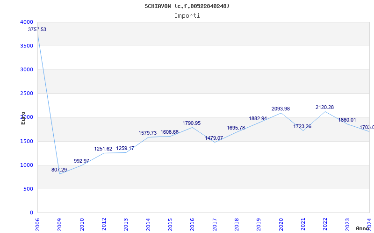Click the x-axis year 2020
Screen dimensions: 374x233
[x=281, y=225]
